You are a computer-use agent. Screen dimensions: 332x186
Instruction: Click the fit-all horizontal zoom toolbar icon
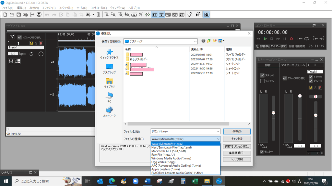point(134,15)
